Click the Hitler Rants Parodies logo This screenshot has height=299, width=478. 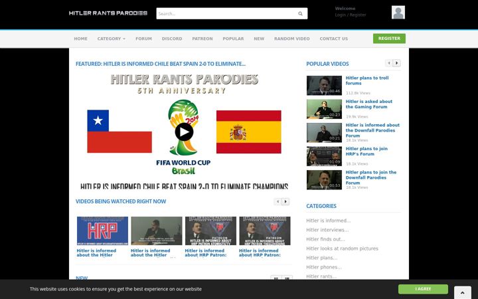tap(108, 13)
